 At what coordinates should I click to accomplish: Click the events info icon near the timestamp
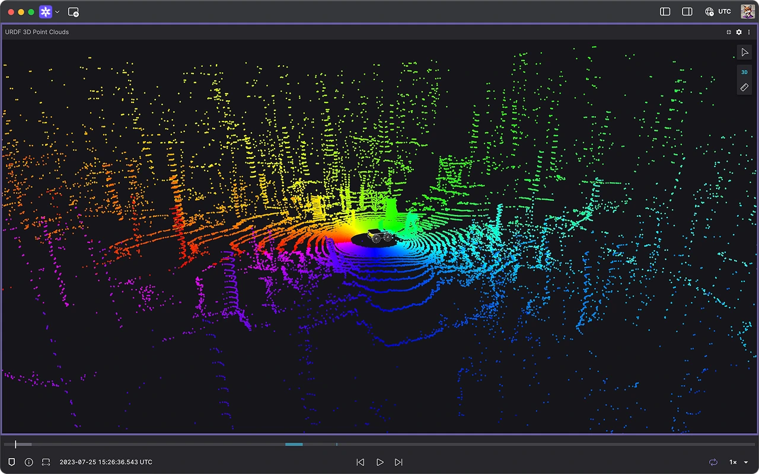pyautogui.click(x=28, y=462)
